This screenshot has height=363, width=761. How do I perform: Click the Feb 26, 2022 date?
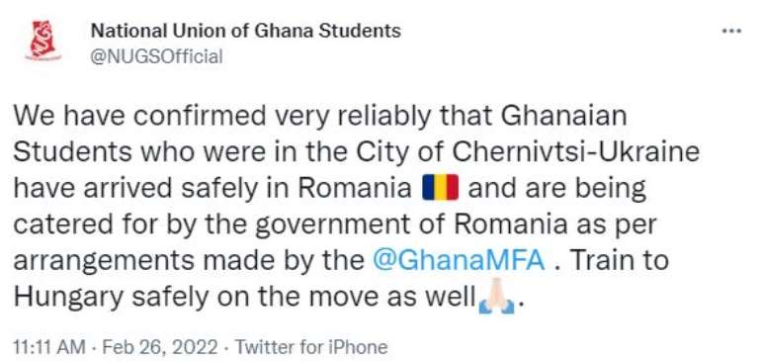point(161,347)
